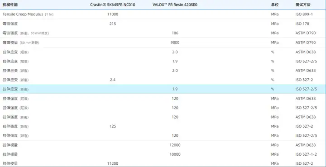
Task: Click the ISO 178 test method
Action: (x=302, y=24)
